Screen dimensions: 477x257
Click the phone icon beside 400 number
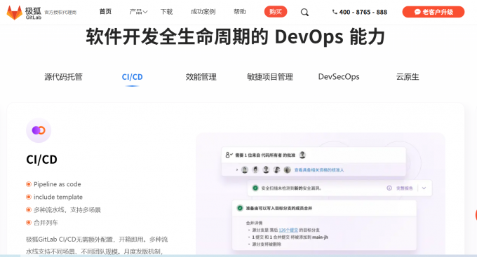tap(335, 12)
